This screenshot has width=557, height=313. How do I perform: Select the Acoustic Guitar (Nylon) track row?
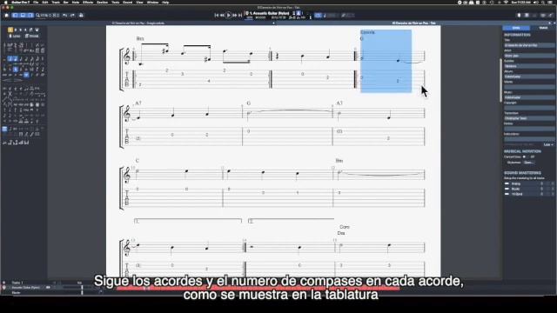tap(26, 288)
